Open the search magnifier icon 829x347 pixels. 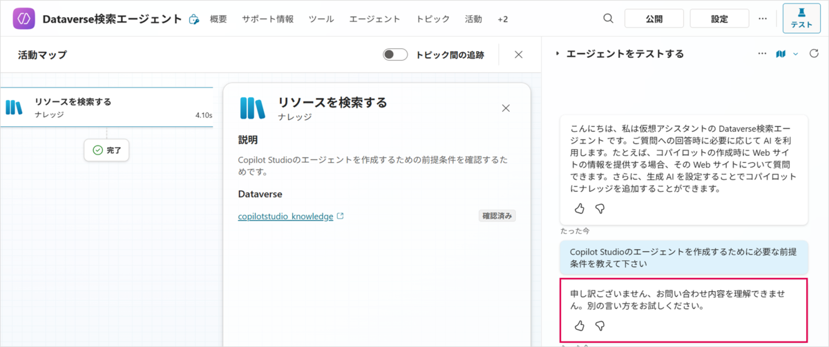[608, 19]
